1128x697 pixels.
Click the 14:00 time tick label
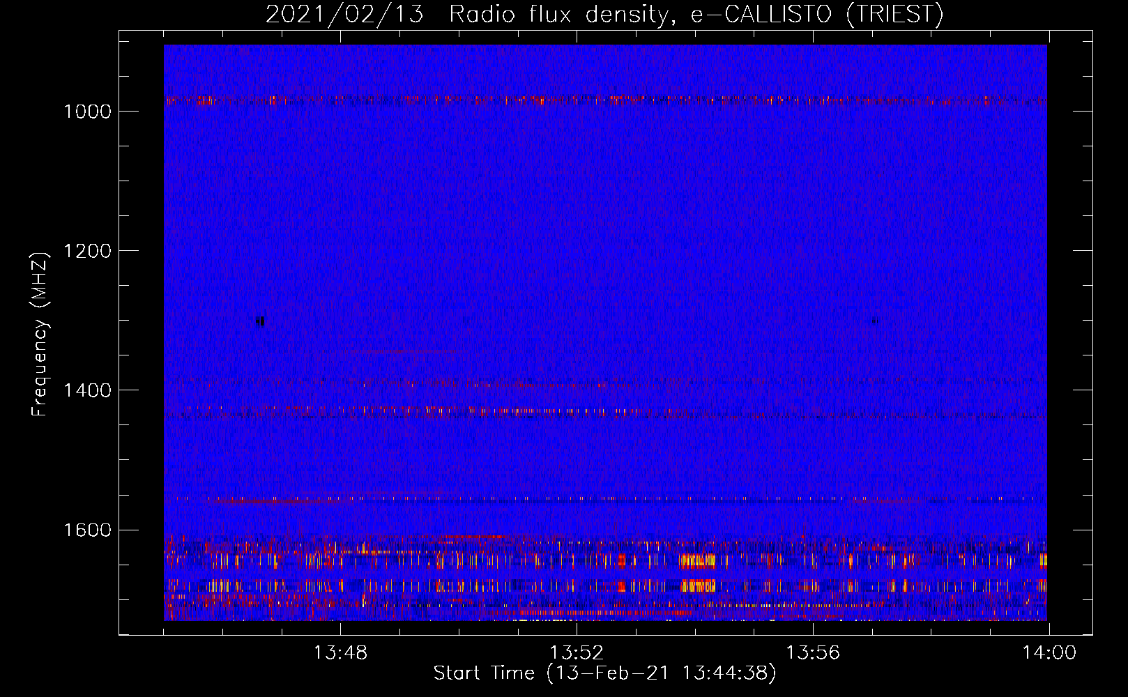[x=1049, y=653]
